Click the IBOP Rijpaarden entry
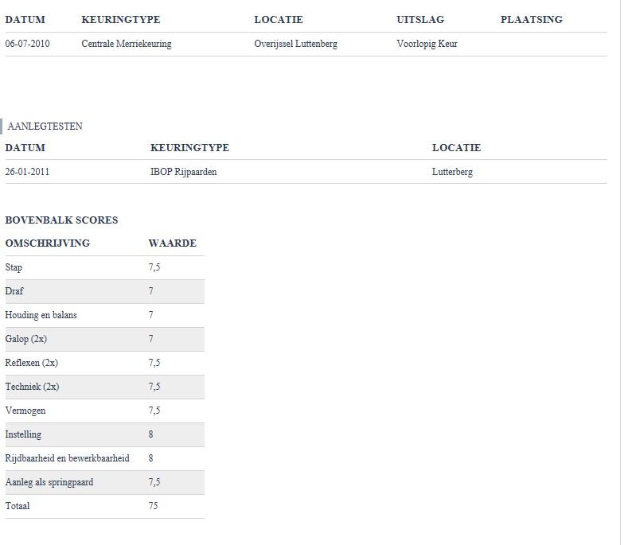The image size is (624, 545). pyautogui.click(x=183, y=171)
